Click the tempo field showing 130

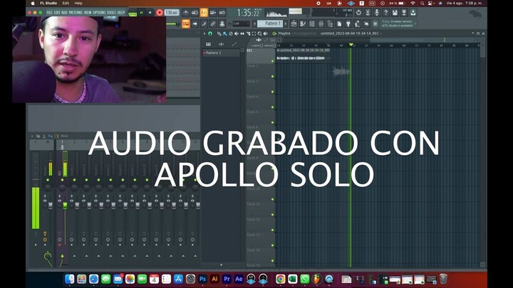point(172,13)
